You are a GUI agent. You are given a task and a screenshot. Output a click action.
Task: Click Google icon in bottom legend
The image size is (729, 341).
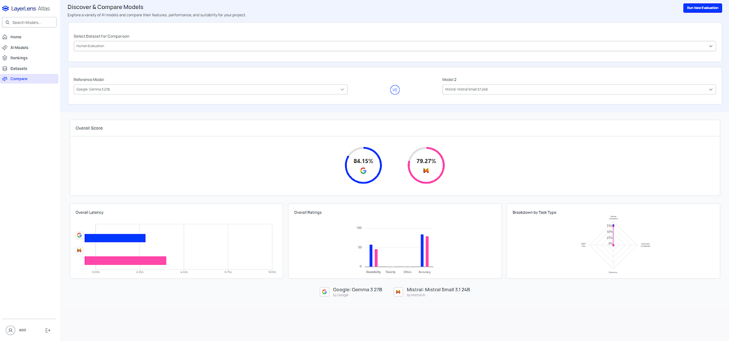(324, 291)
